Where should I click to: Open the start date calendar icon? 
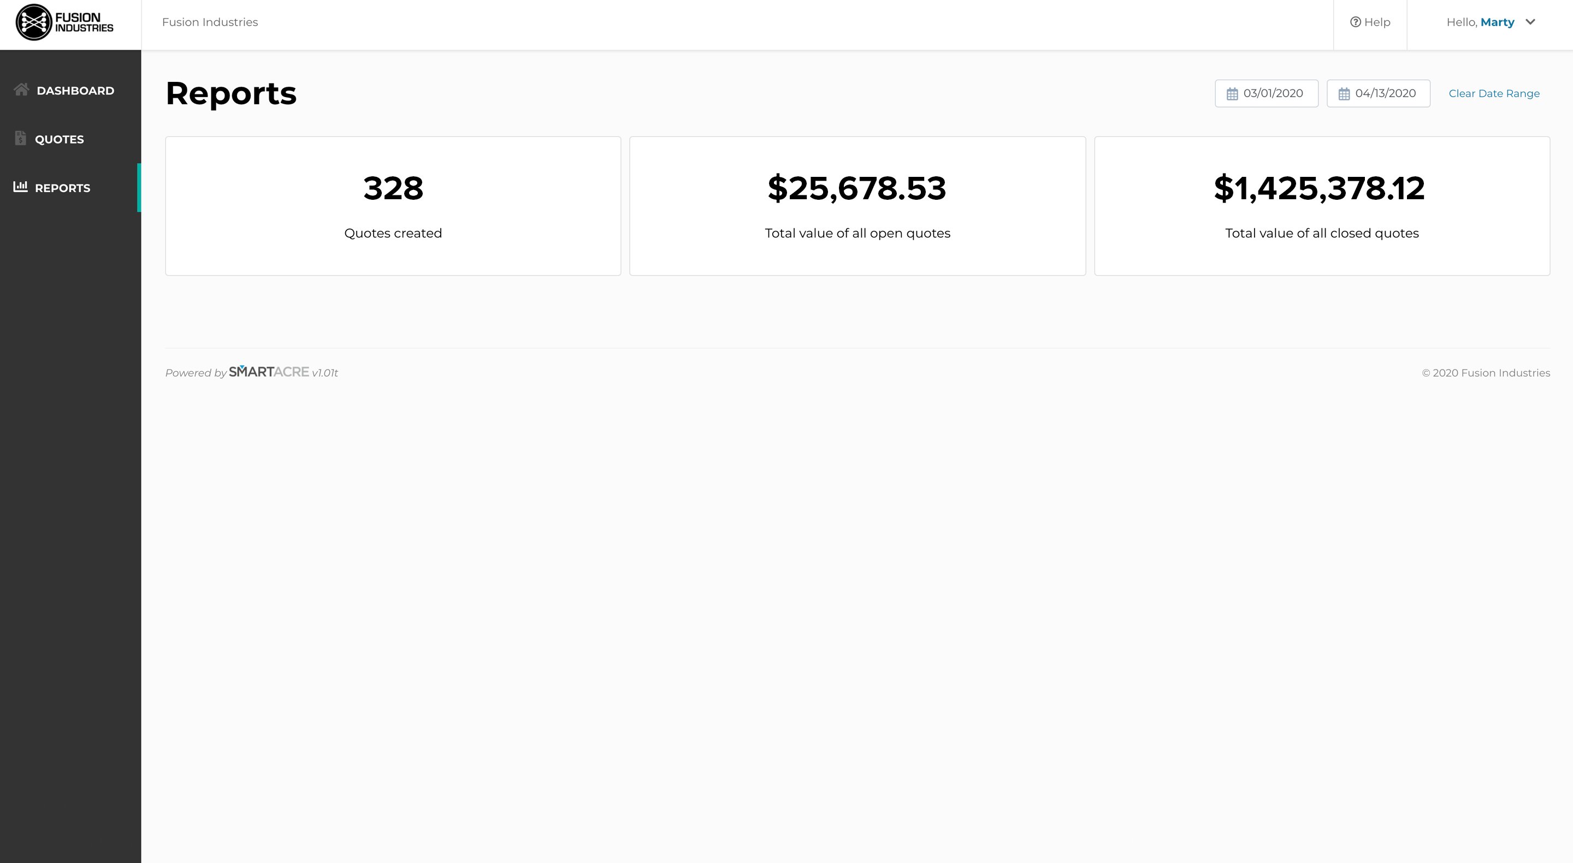pyautogui.click(x=1232, y=94)
